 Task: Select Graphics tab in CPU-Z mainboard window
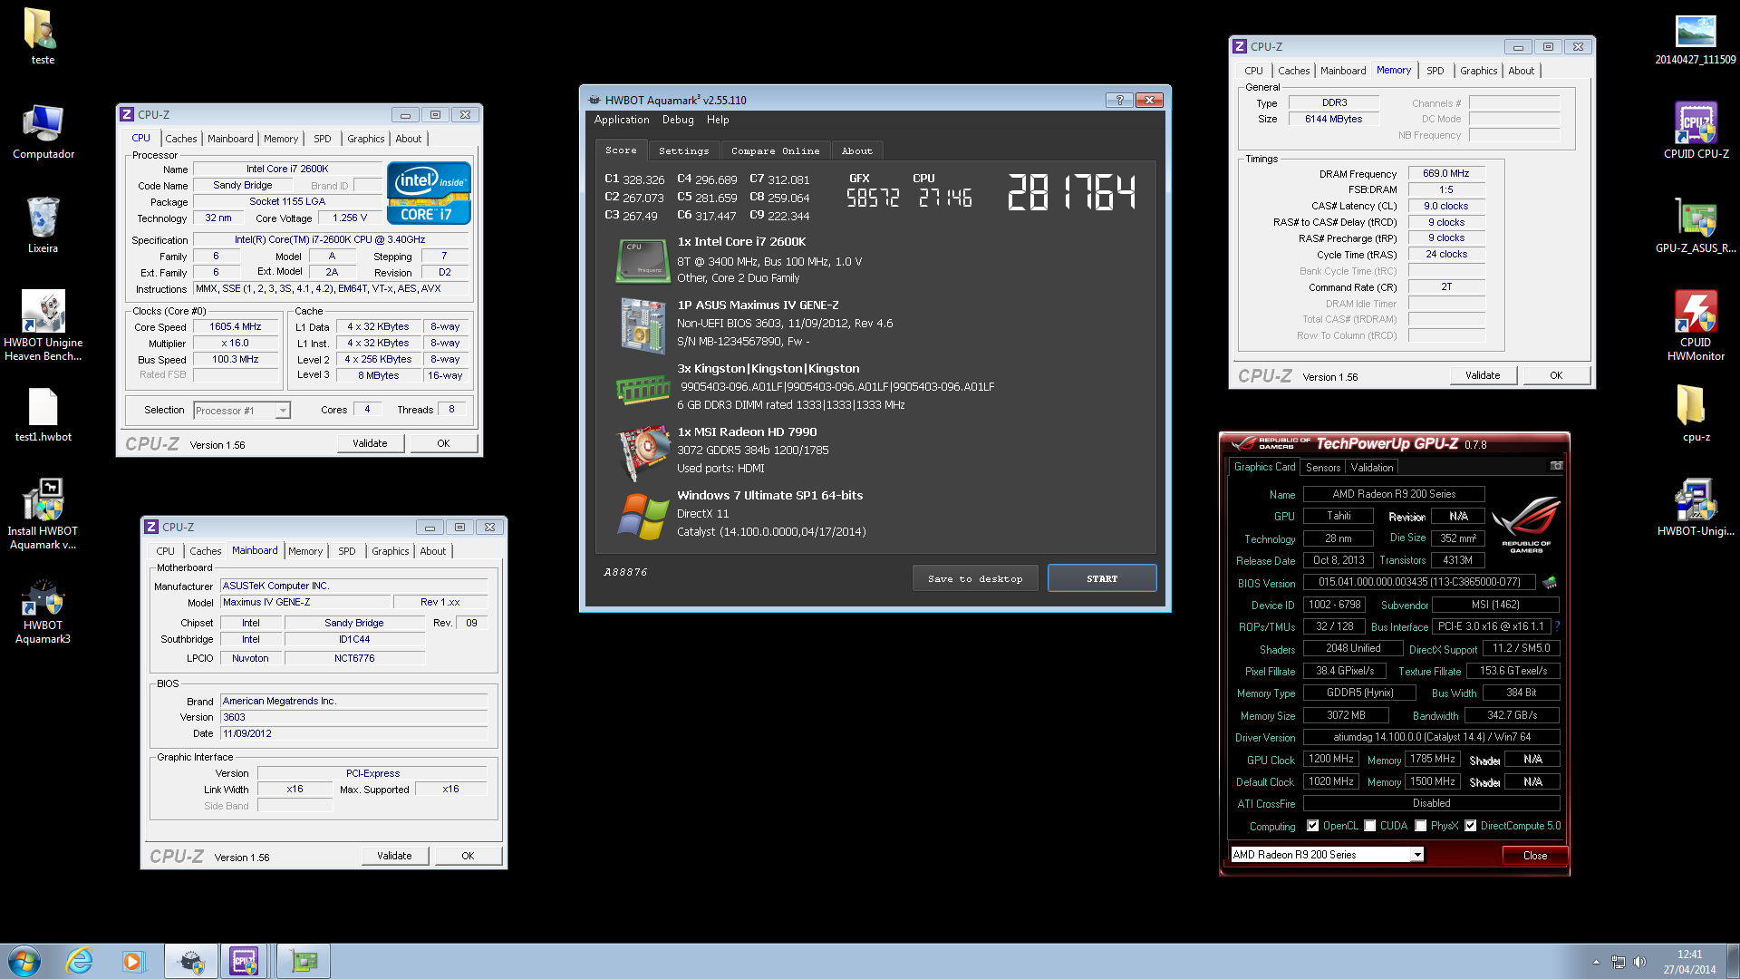390,551
